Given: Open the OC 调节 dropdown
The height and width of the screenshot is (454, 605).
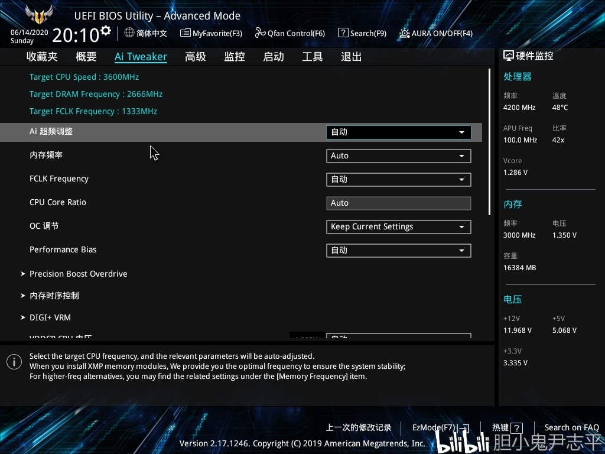Looking at the screenshot, I should (399, 226).
